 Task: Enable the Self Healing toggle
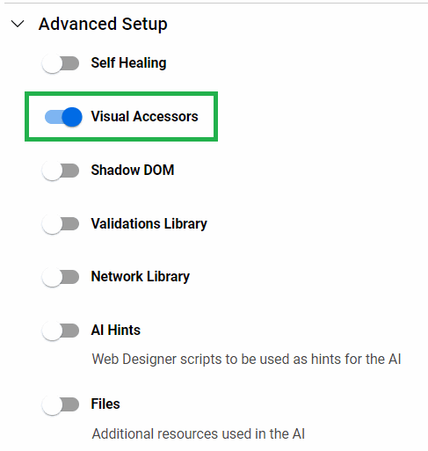[x=61, y=63]
